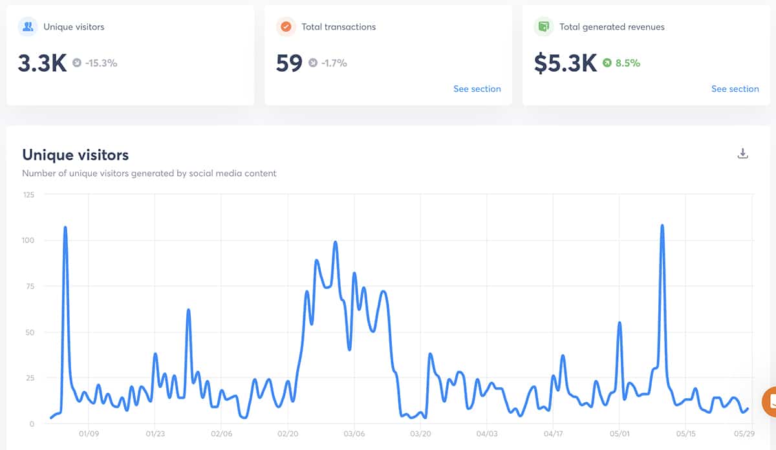The image size is (776, 450).
Task: Click the 3.3K unique visitors value
Action: point(42,63)
